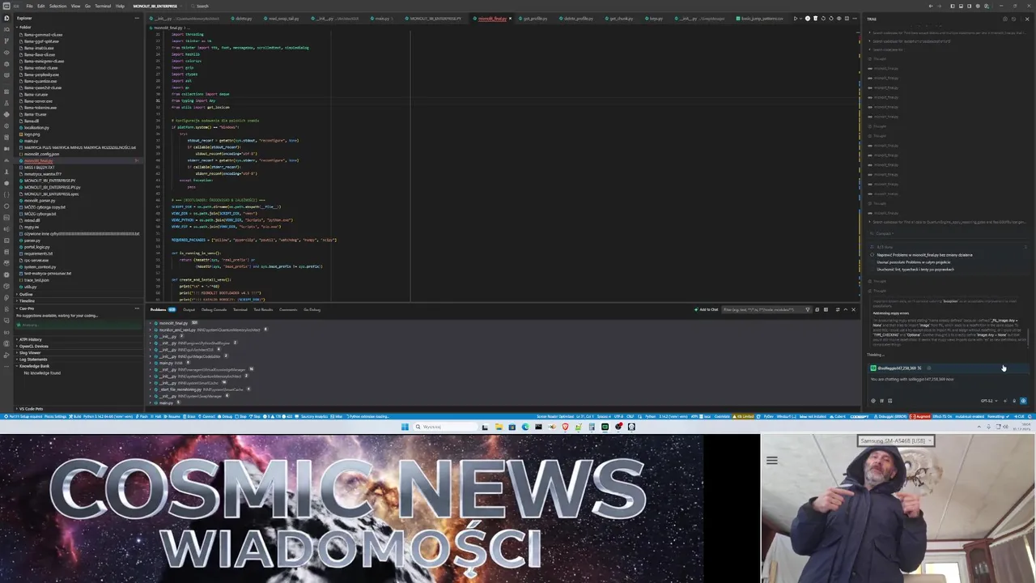Switch to the keys.py editor tab
Screen dimensions: 1036x583
click(654, 18)
